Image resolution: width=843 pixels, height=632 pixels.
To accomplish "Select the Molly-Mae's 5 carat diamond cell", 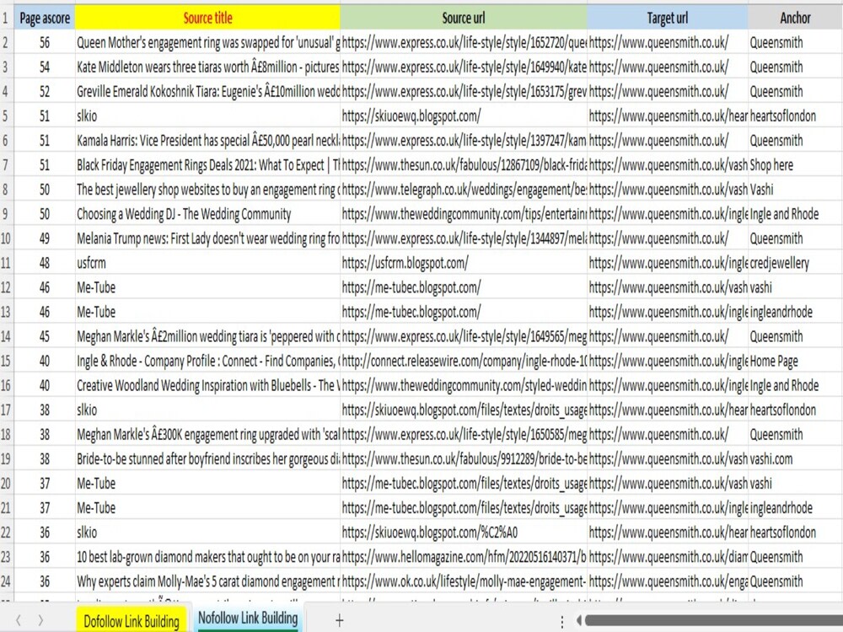I will tap(207, 581).
